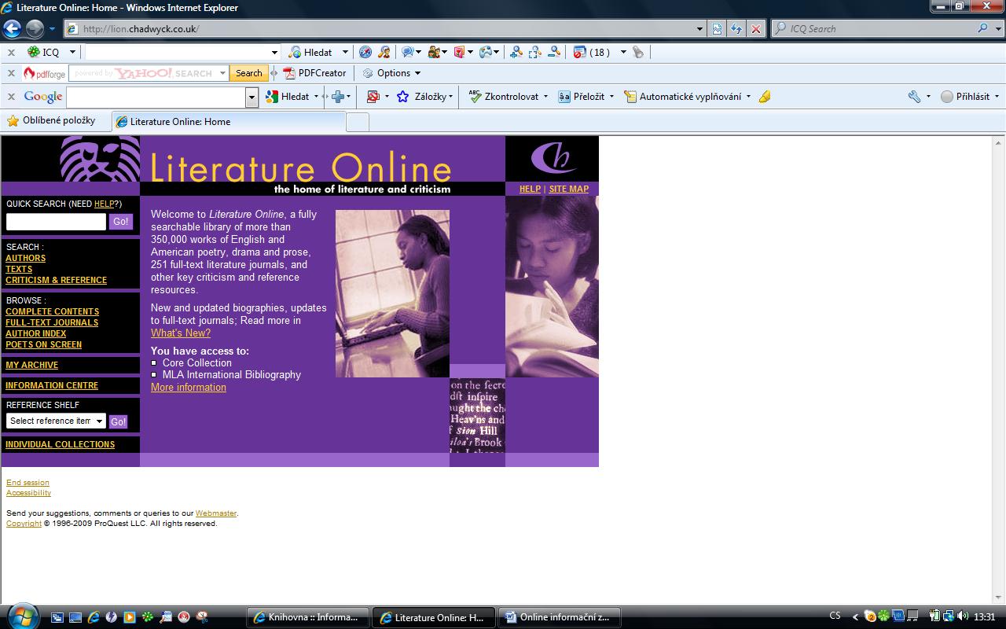This screenshot has width=1006, height=629.
Task: Open the recent pages dropdown beside Forward
Action: tap(52, 29)
